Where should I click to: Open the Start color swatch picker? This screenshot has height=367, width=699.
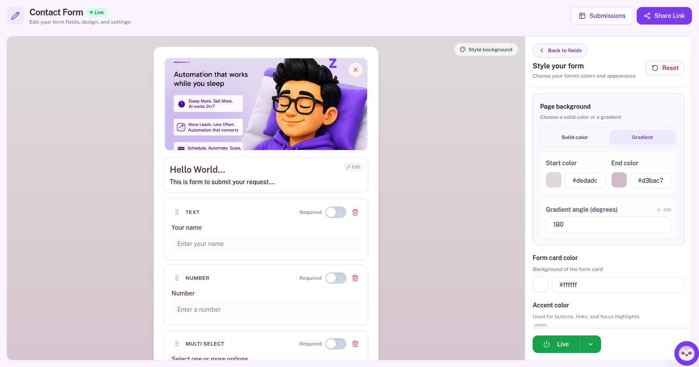554,180
